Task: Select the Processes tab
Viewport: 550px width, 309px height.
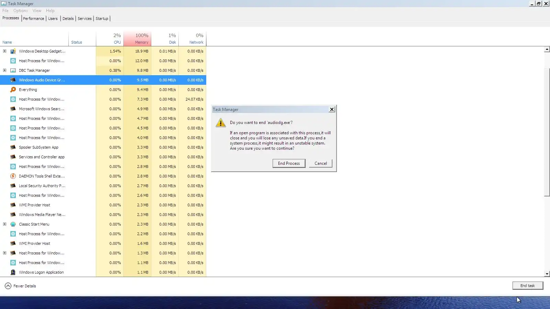Action: tap(11, 18)
